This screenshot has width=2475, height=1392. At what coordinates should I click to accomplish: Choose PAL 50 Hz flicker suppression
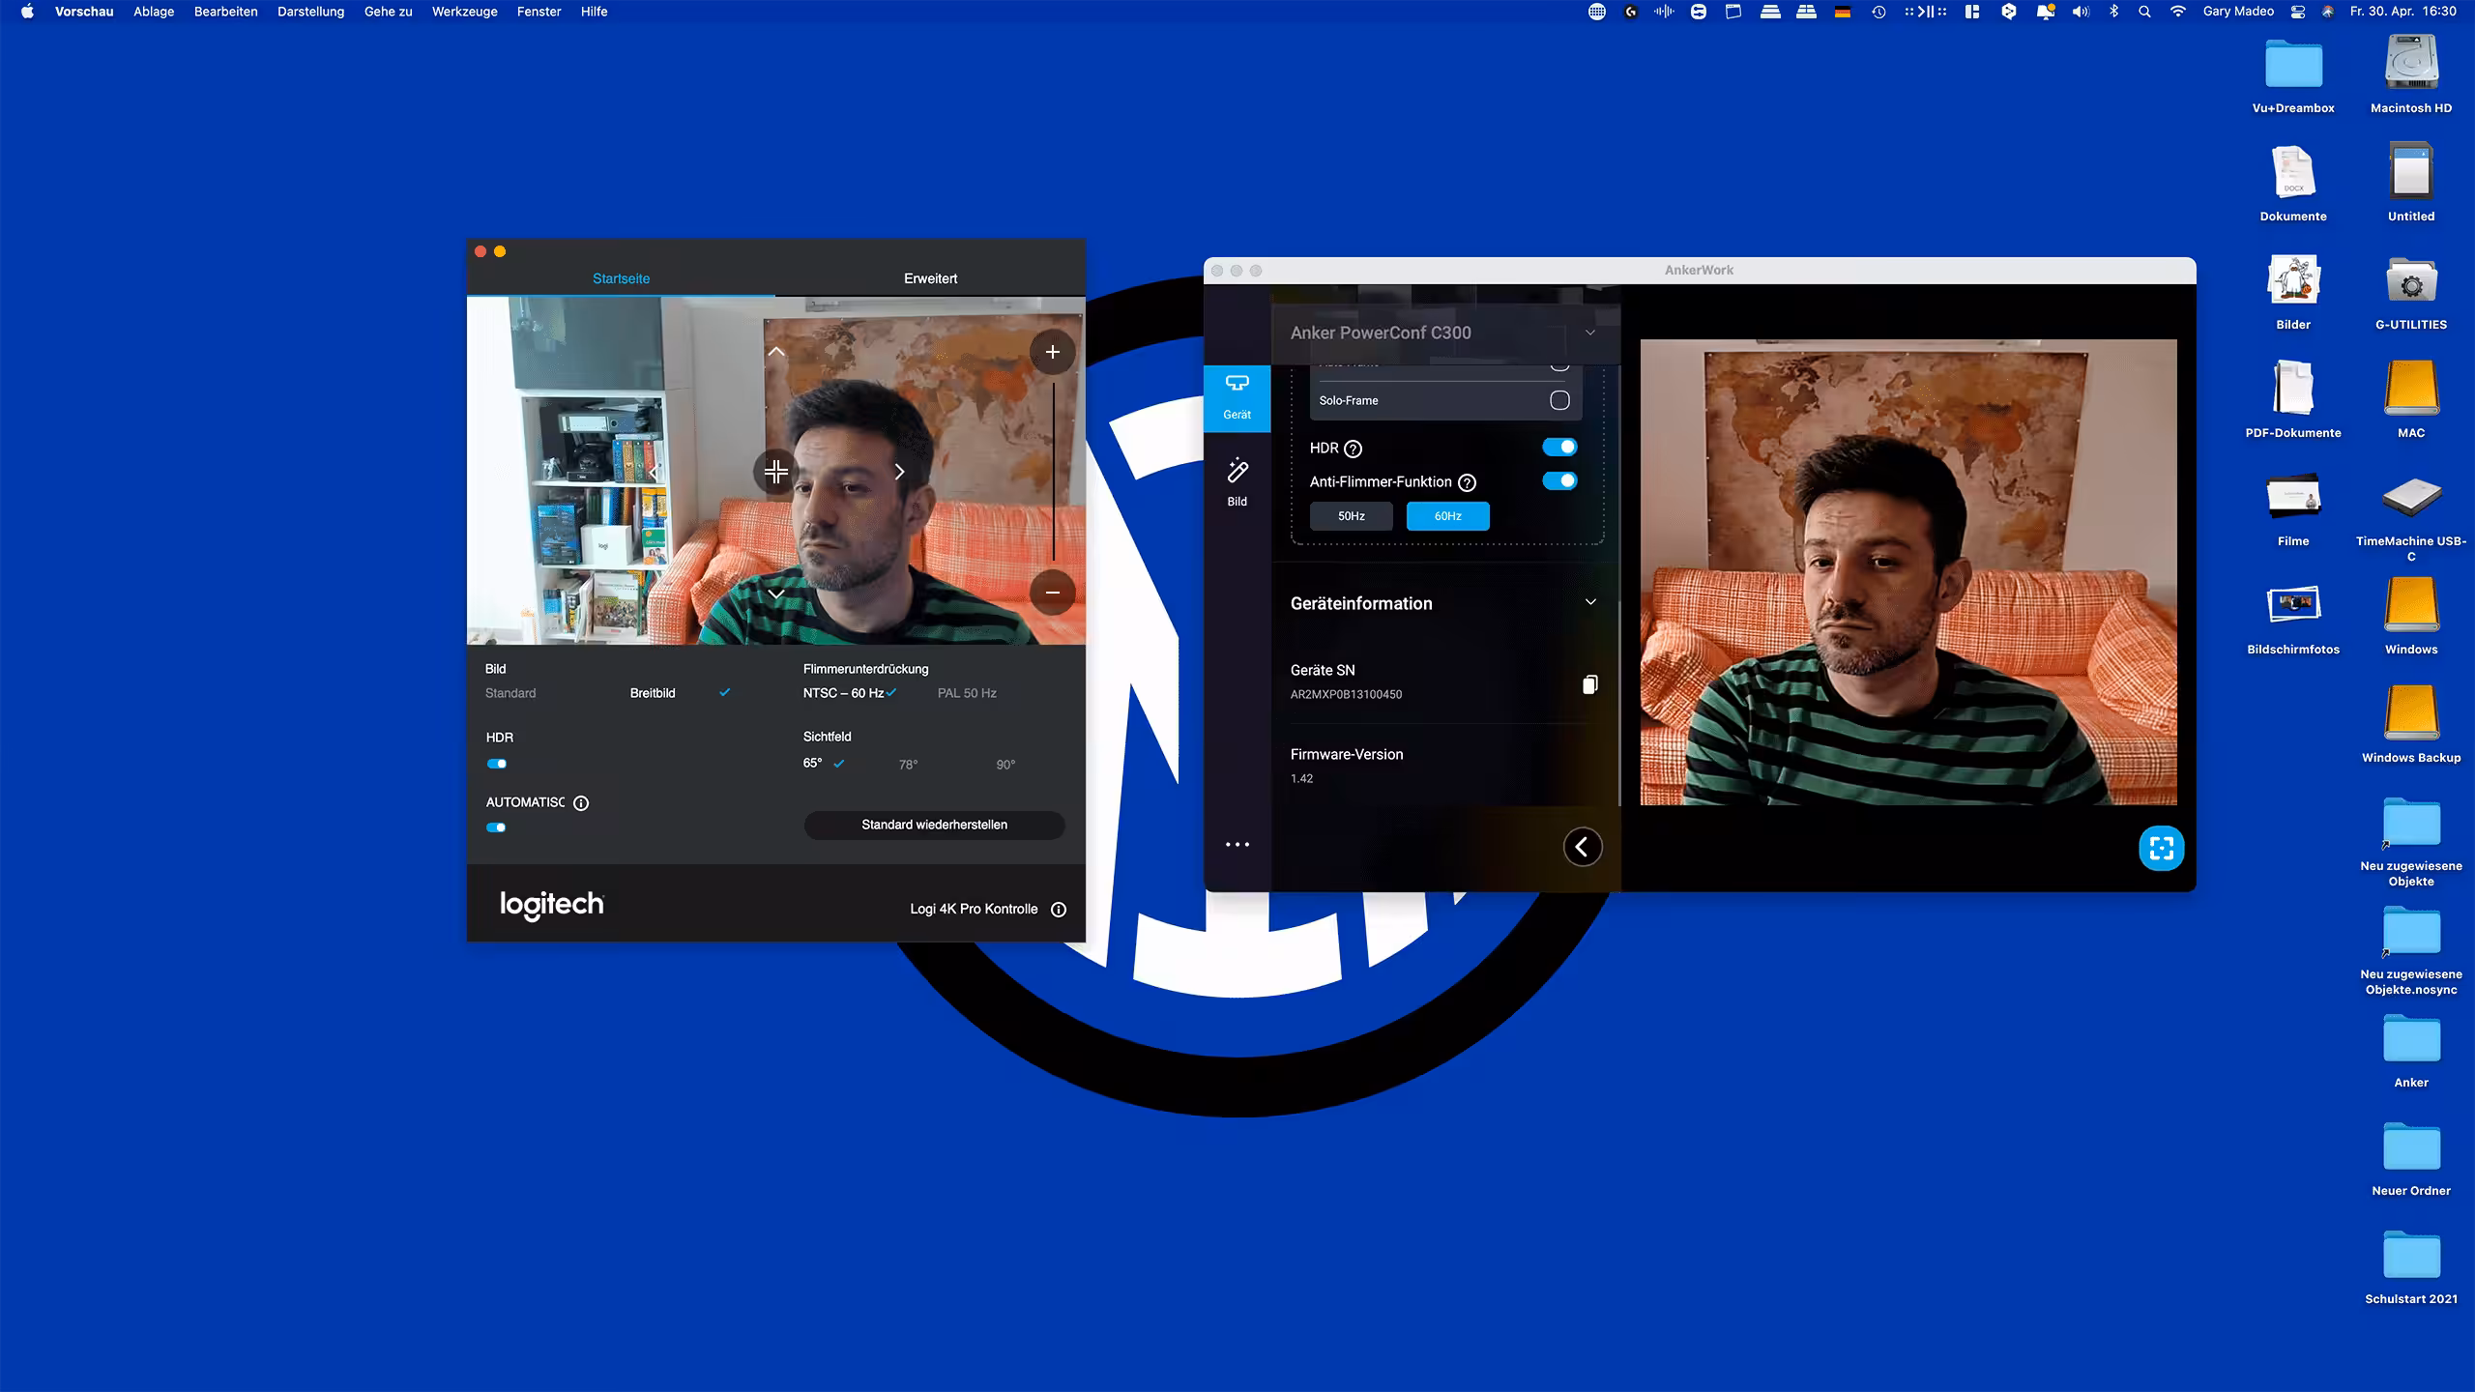967,693
